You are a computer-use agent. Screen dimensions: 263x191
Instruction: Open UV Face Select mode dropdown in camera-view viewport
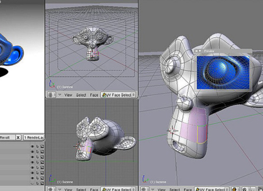(118, 95)
